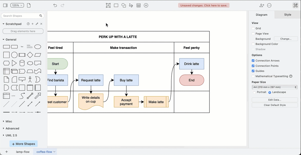Click the Undo icon in the toolbar
This screenshot has width=301, height=155.
click(55, 5)
